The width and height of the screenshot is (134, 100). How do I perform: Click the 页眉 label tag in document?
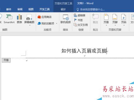pyautogui.click(x=6, y=60)
